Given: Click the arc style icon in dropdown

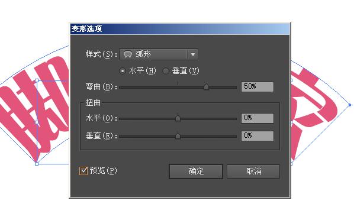Looking at the screenshot, I should [128, 54].
